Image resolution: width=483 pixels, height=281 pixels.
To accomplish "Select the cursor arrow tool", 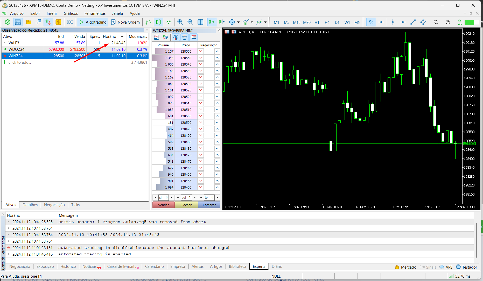I will point(371,22).
